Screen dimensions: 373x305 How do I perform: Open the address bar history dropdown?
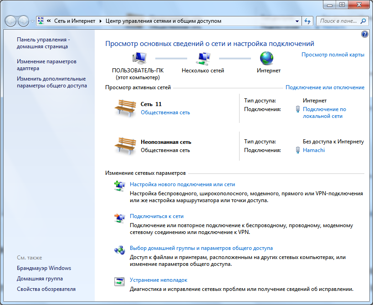297,21
